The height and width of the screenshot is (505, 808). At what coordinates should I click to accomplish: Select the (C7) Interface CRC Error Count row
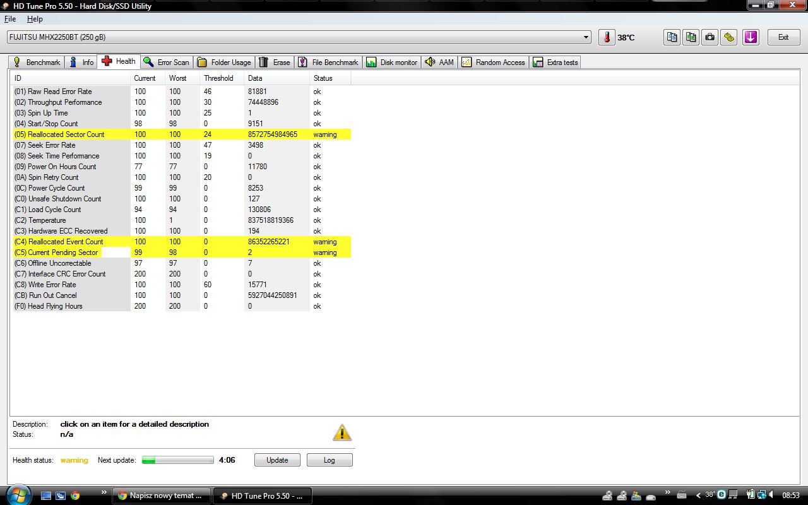click(181, 274)
